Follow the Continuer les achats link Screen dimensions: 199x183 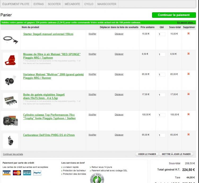click(x=13, y=154)
